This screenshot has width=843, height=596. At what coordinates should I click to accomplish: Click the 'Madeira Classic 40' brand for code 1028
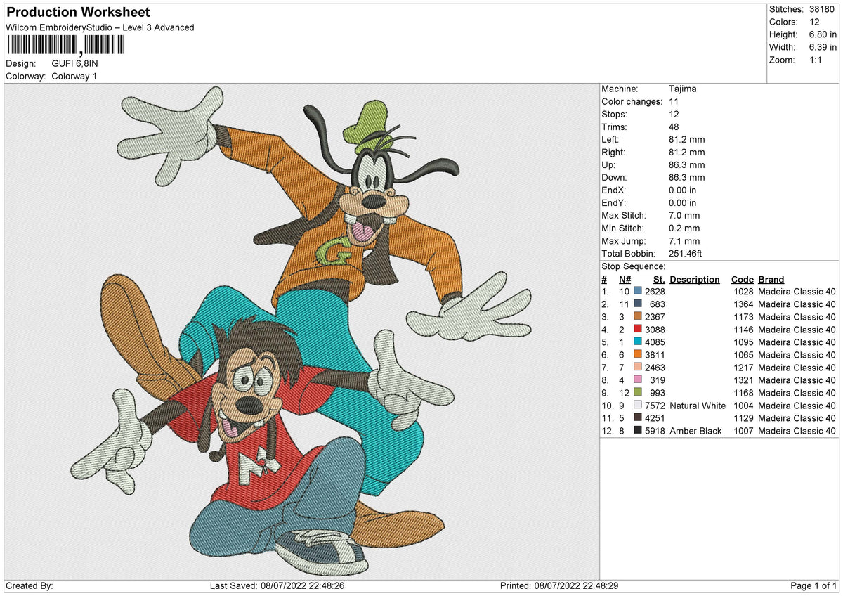[797, 292]
